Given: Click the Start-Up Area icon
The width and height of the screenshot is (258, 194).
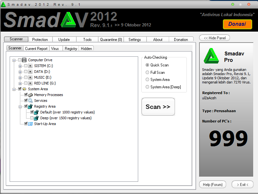Looking at the screenshot, I should [x=30, y=124].
